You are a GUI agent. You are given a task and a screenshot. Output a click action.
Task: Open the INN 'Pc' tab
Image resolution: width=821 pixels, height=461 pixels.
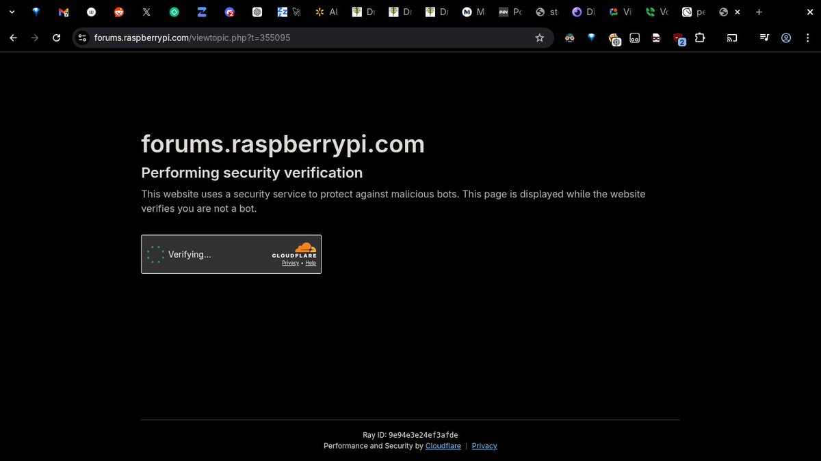click(510, 12)
